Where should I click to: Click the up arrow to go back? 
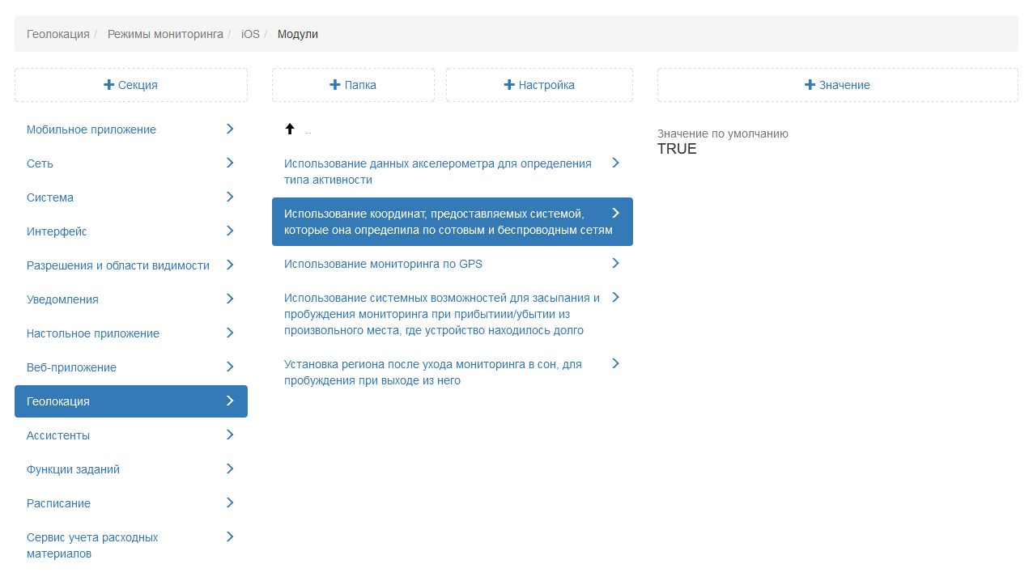click(290, 129)
